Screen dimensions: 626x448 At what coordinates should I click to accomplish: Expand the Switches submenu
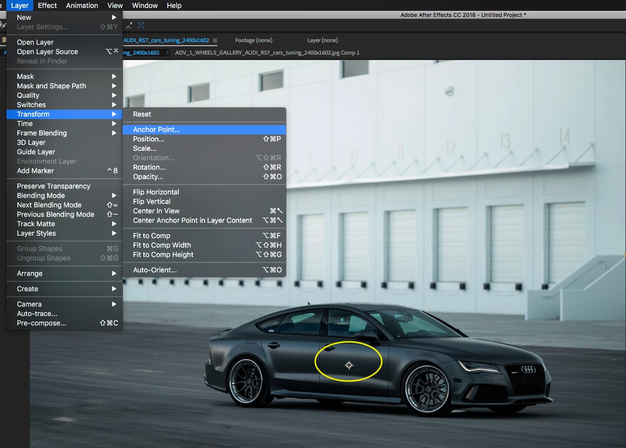(65, 105)
